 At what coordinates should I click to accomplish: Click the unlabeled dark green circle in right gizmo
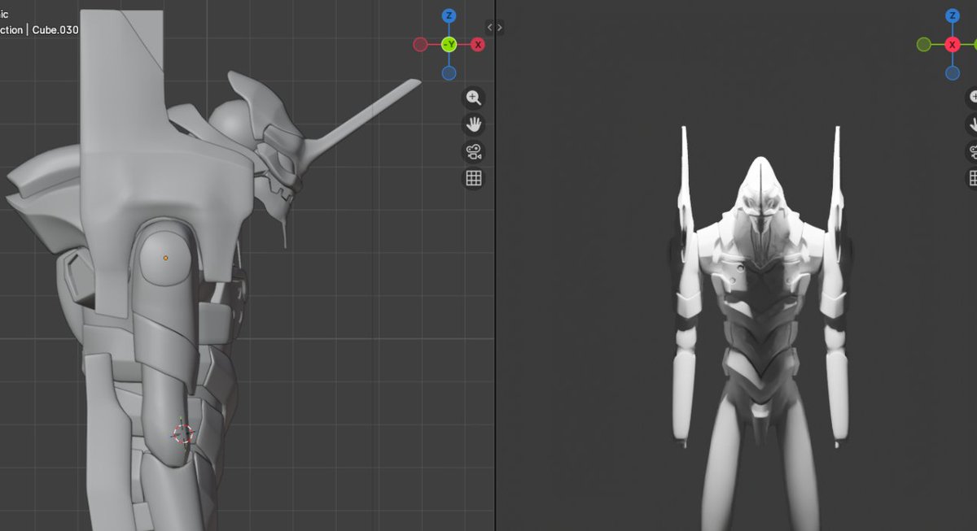click(x=924, y=45)
